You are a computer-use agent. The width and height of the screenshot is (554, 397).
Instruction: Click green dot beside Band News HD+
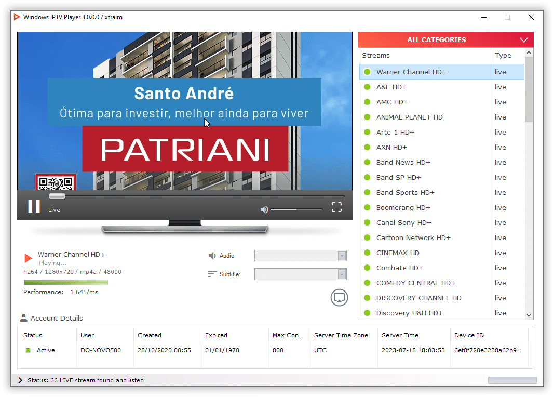point(367,162)
